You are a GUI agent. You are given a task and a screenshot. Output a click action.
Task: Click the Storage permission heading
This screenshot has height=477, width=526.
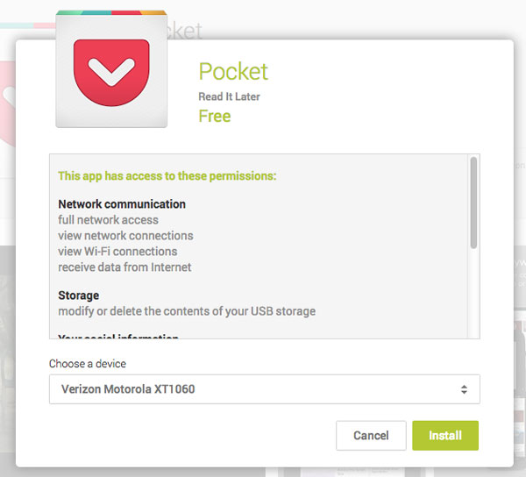coord(79,295)
